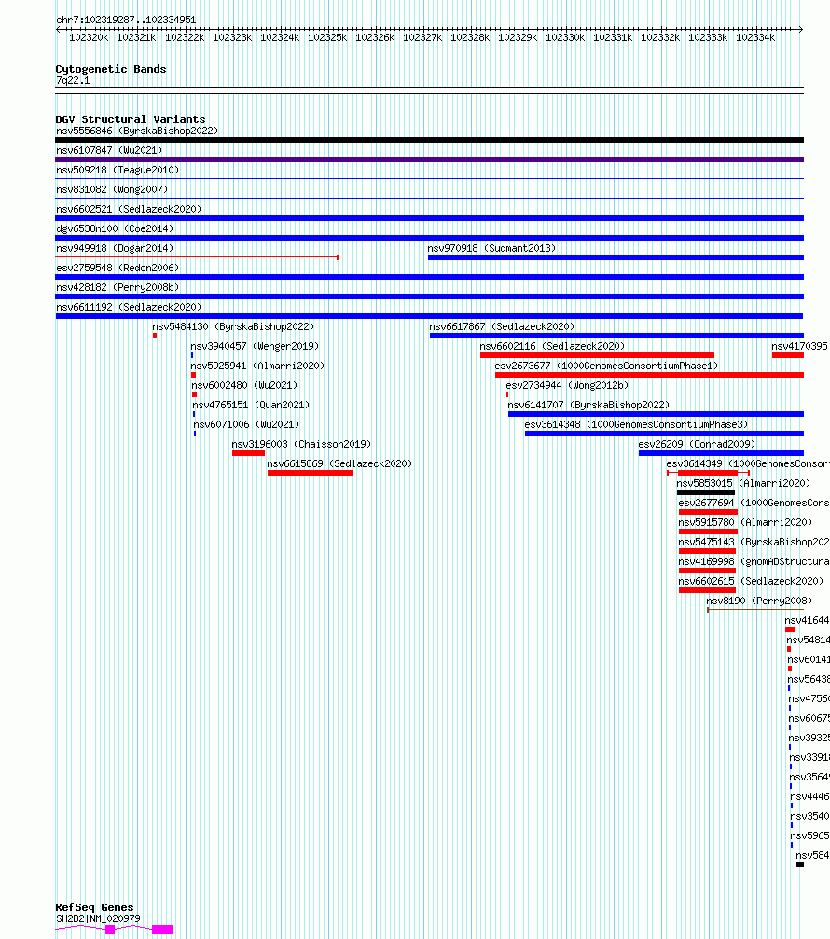
Task: Click esv26209 (Conrad2009) label
Action: (x=697, y=444)
